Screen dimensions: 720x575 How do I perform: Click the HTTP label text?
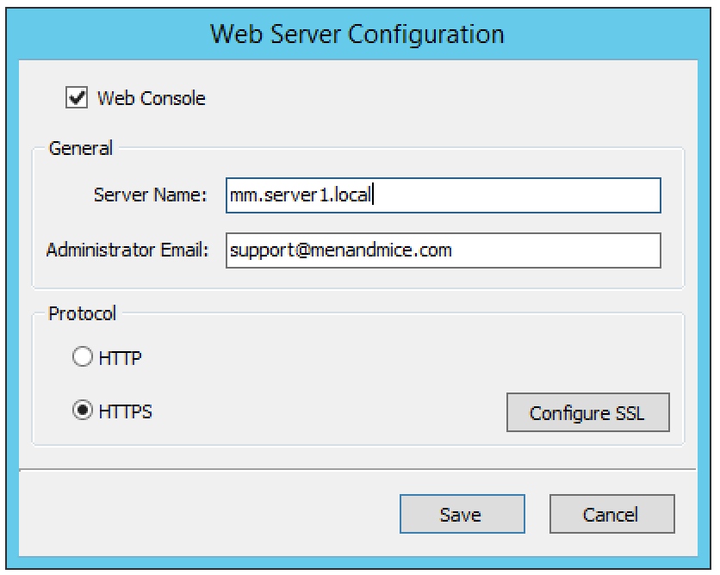[x=121, y=358]
